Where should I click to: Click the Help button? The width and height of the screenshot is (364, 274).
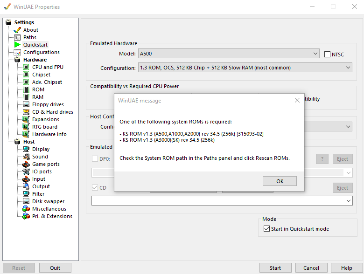click(x=347, y=268)
